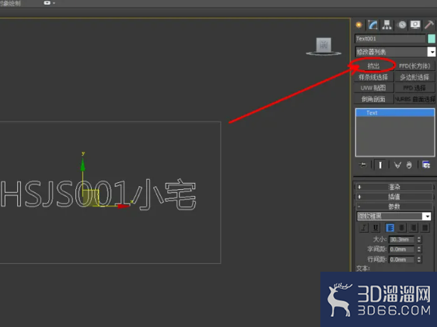Click the FFD(长方体) modifier button
437x327 pixels.
(414, 66)
